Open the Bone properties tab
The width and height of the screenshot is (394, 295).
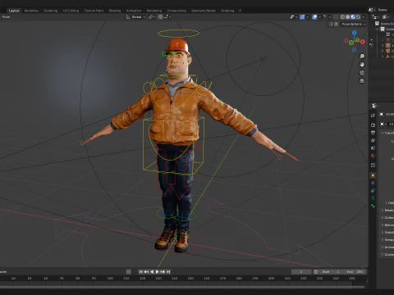(x=373, y=206)
